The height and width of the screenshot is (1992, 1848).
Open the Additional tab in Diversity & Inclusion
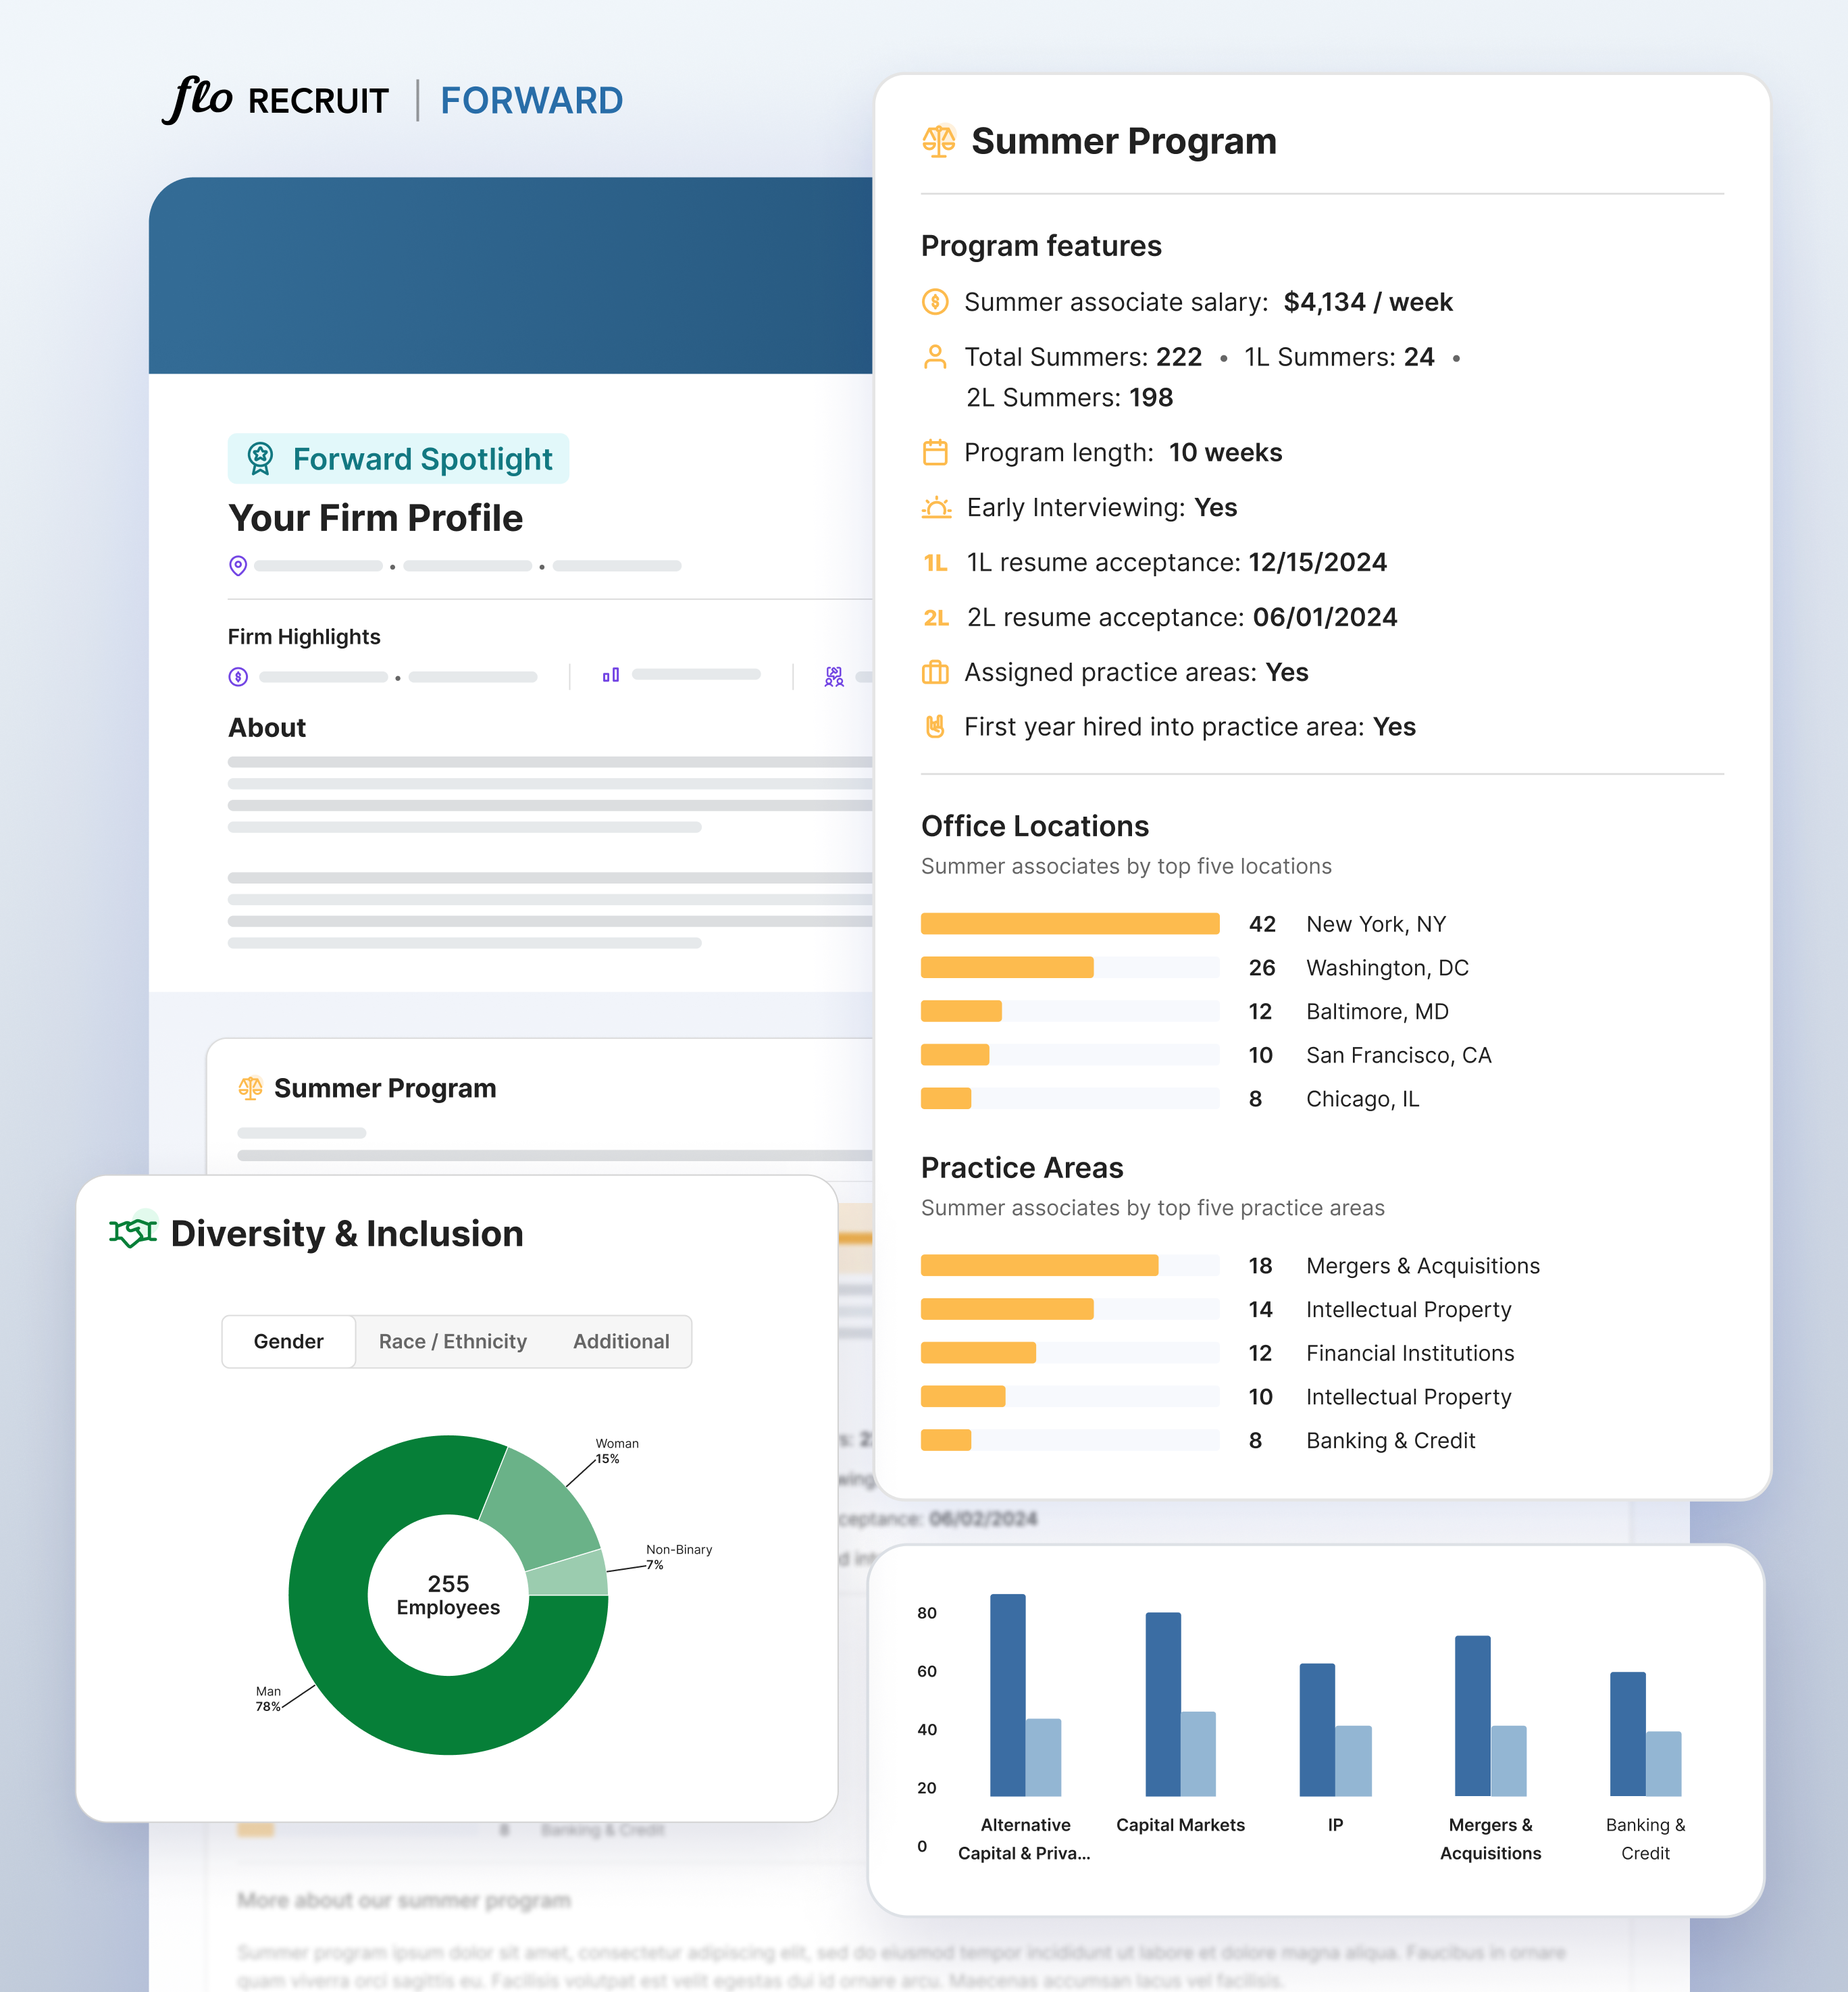click(621, 1341)
